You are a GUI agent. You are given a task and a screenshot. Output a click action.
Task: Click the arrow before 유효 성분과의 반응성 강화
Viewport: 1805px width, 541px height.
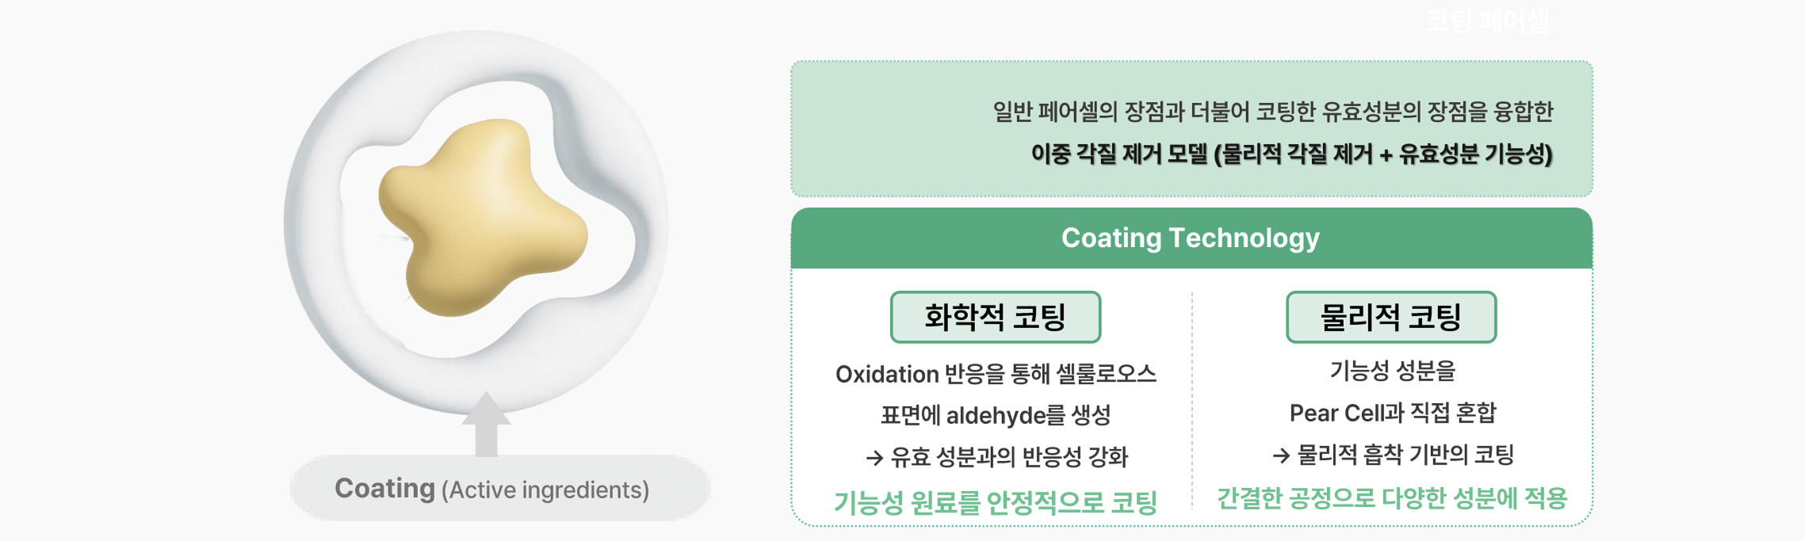[x=874, y=458]
